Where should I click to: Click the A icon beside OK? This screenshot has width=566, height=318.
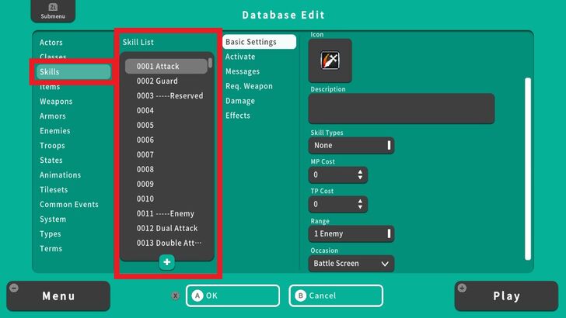pyautogui.click(x=197, y=296)
